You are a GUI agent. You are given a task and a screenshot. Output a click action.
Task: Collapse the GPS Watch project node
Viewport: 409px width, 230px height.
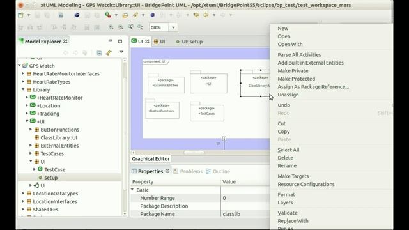point(19,65)
